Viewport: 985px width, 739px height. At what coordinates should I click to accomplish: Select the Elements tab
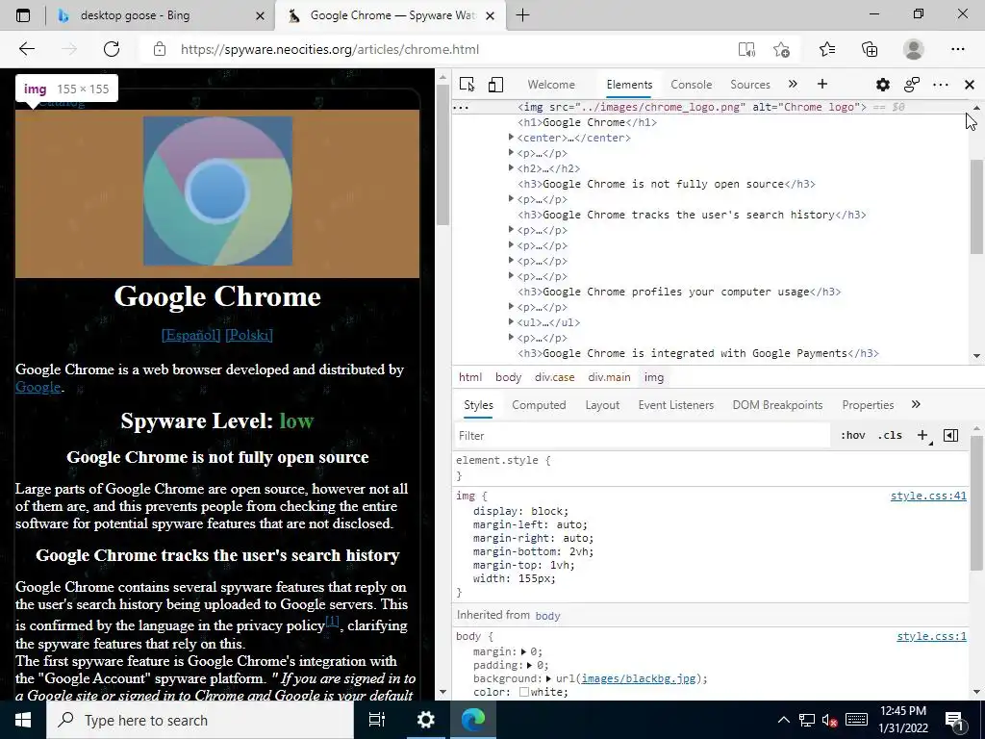629,85
